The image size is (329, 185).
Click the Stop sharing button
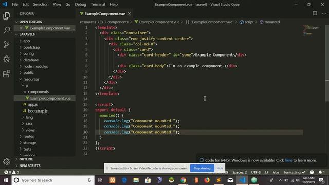pos(202,168)
